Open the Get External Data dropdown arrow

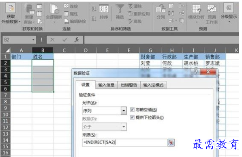pos(19,22)
